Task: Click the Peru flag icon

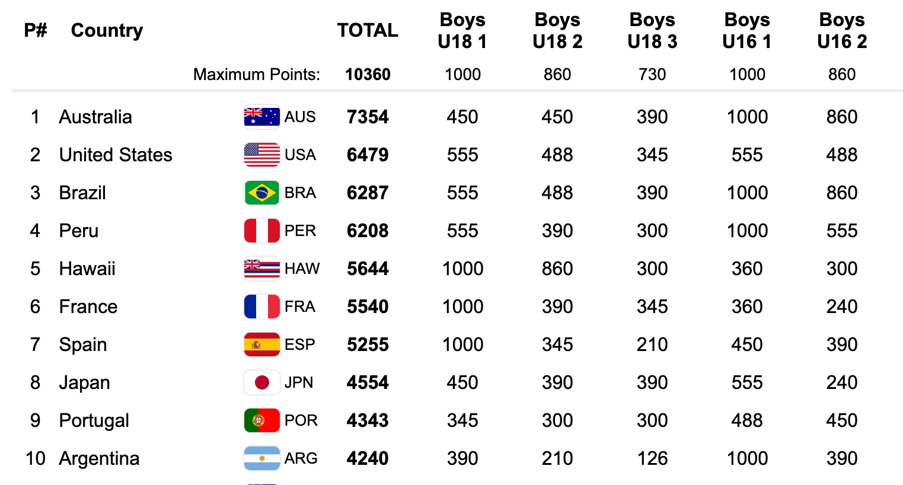Action: point(261,231)
